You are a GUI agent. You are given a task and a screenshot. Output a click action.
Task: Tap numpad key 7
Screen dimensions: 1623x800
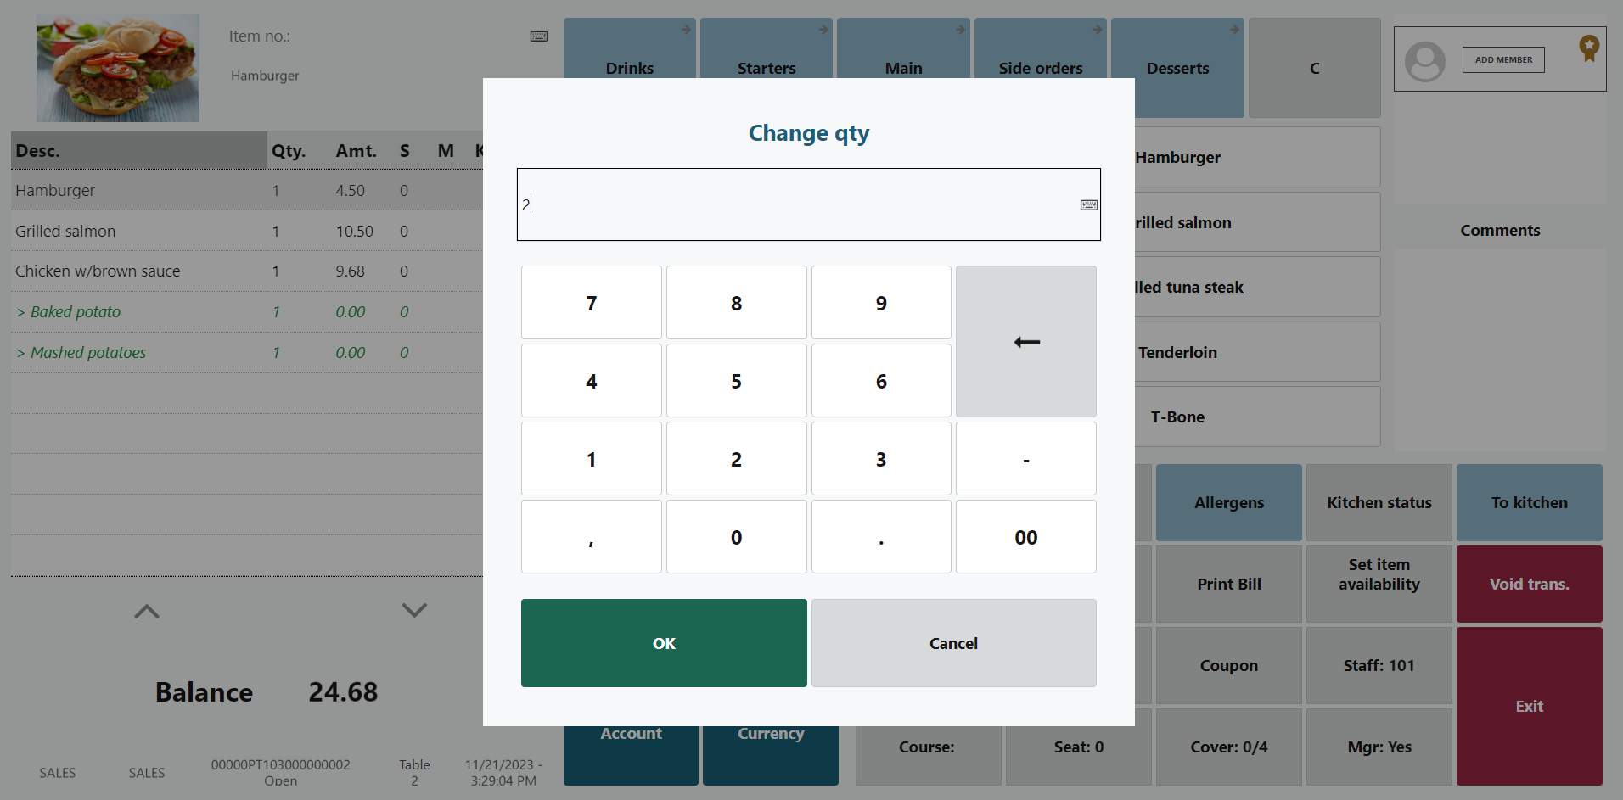(592, 303)
